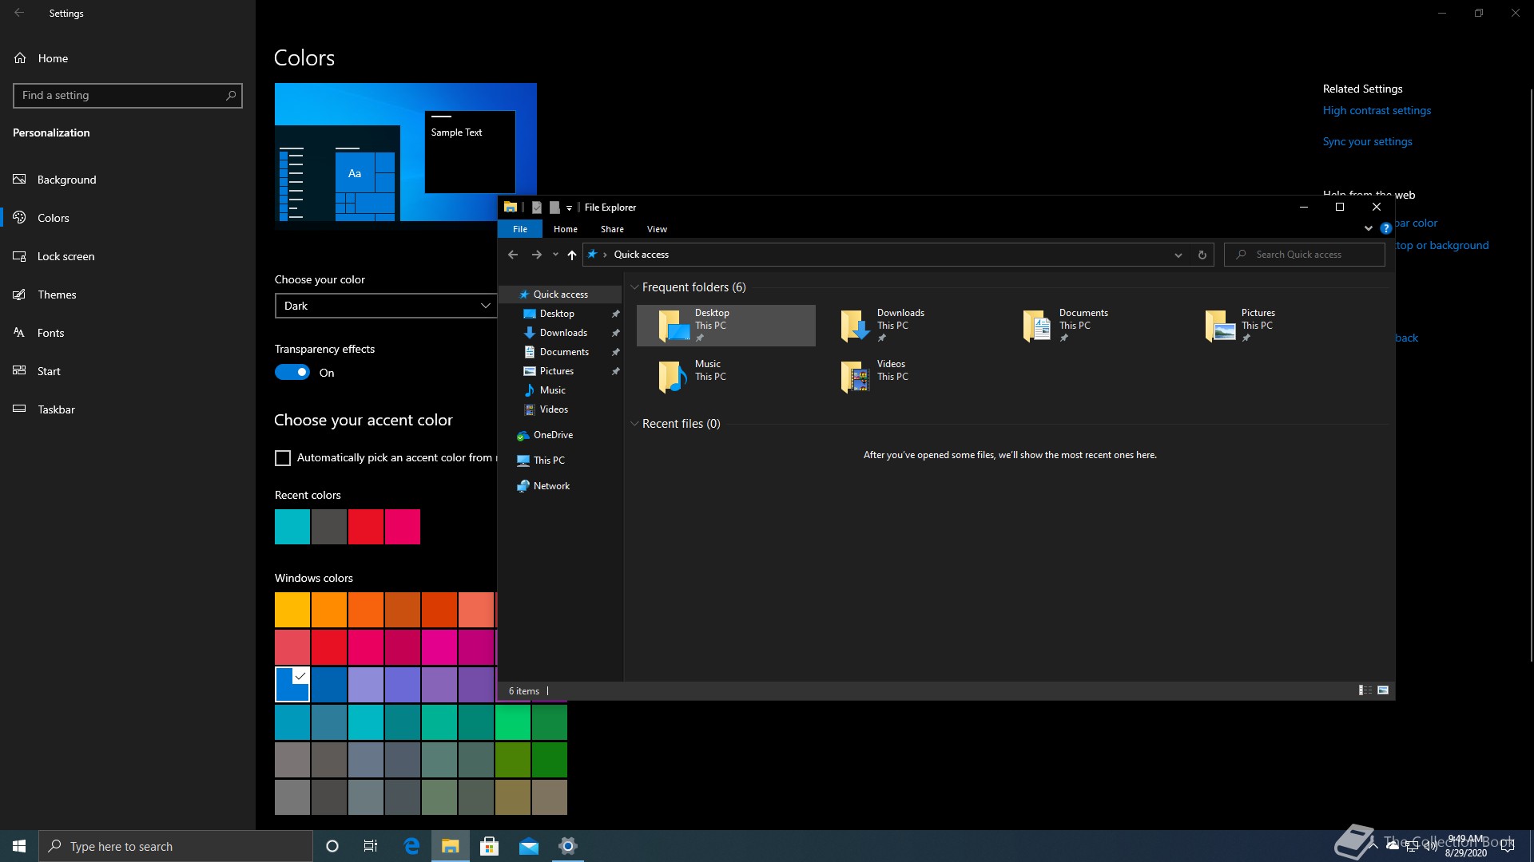Open Cortana from the taskbar
1534x862 pixels.
332,846
